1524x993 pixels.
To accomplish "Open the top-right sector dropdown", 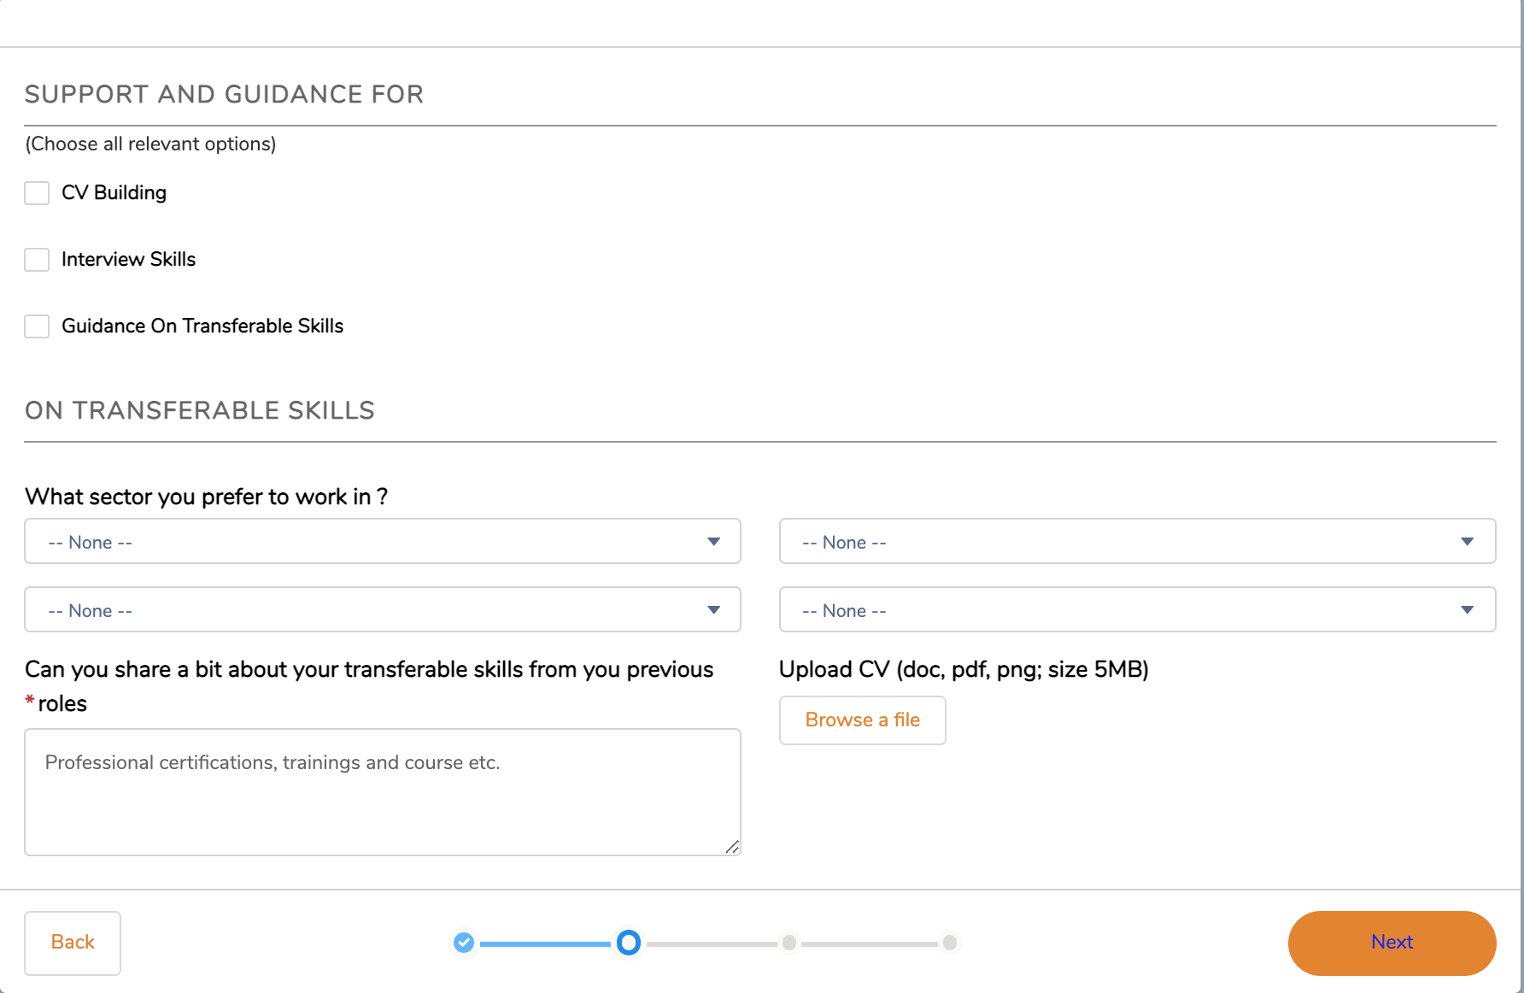I will point(1136,542).
